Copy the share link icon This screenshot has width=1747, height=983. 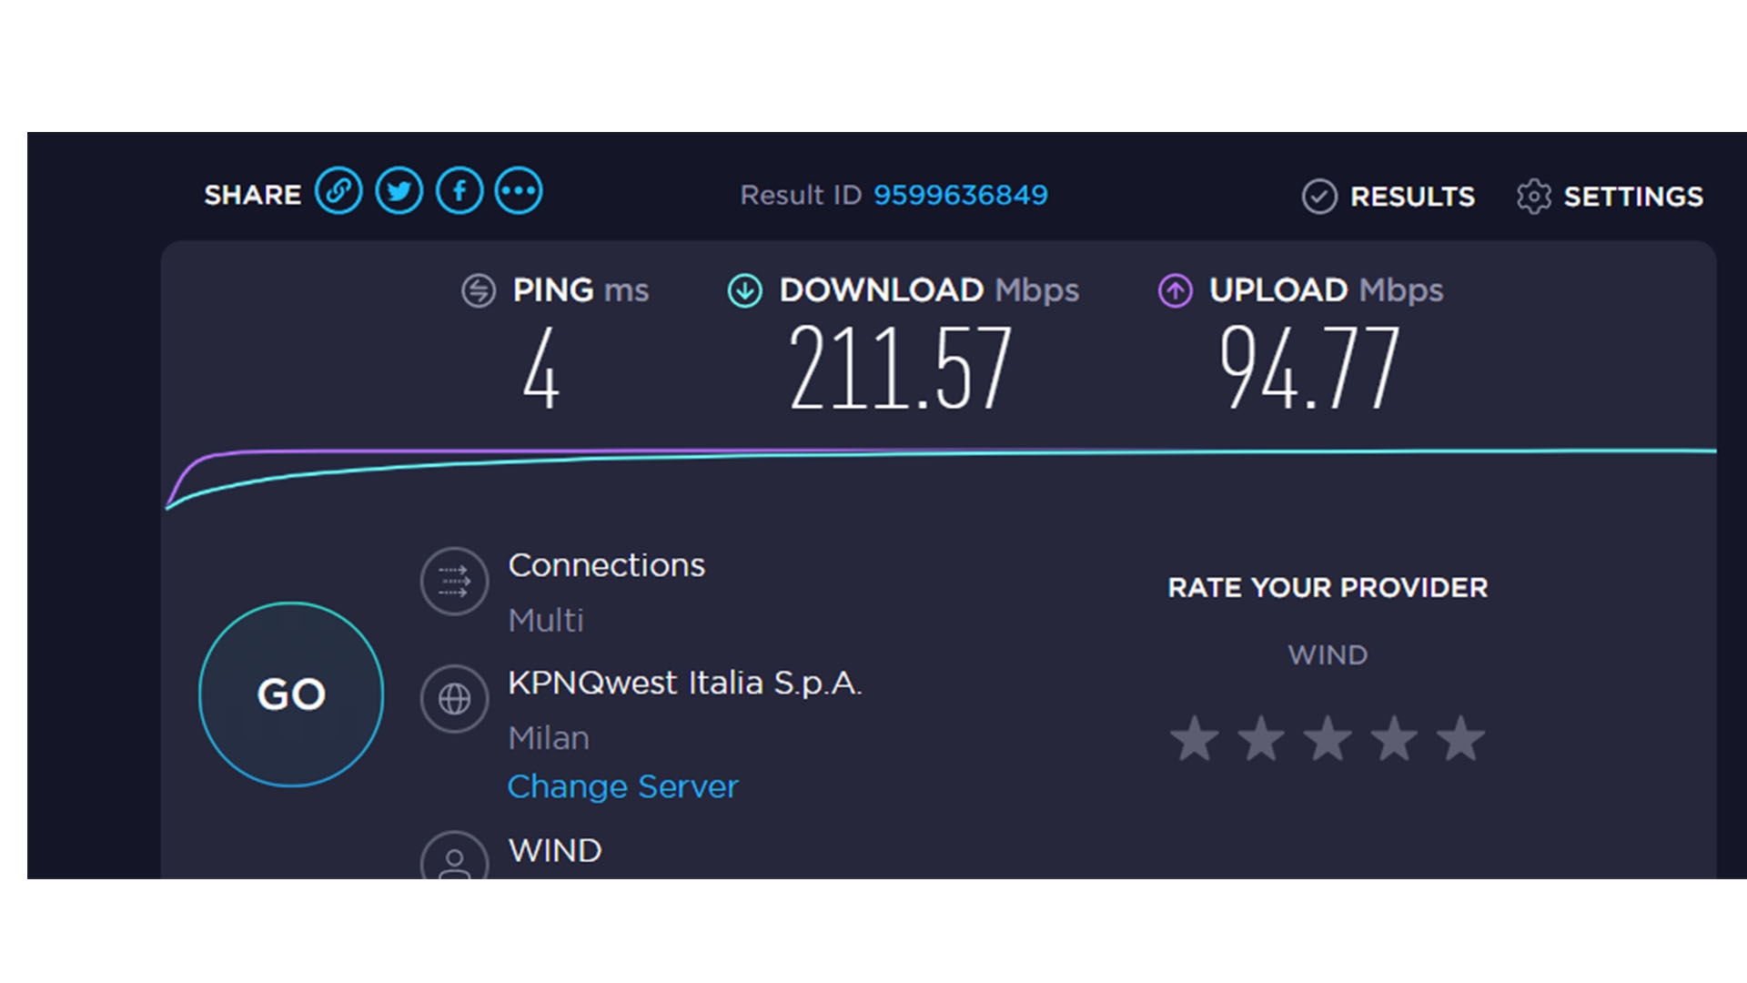click(338, 191)
